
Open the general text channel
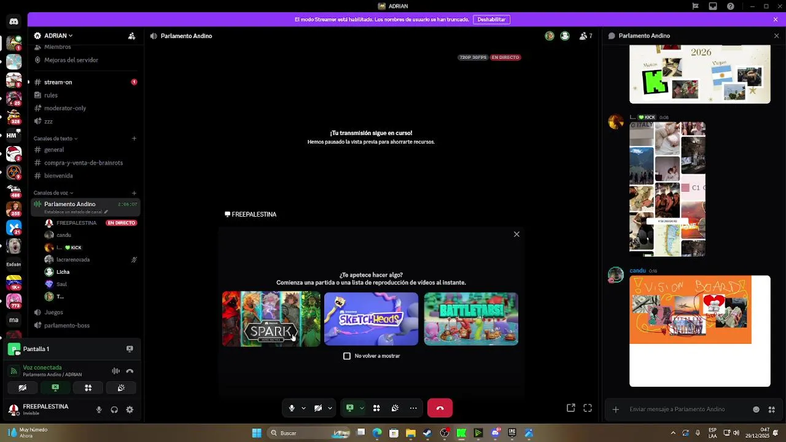click(x=85, y=150)
